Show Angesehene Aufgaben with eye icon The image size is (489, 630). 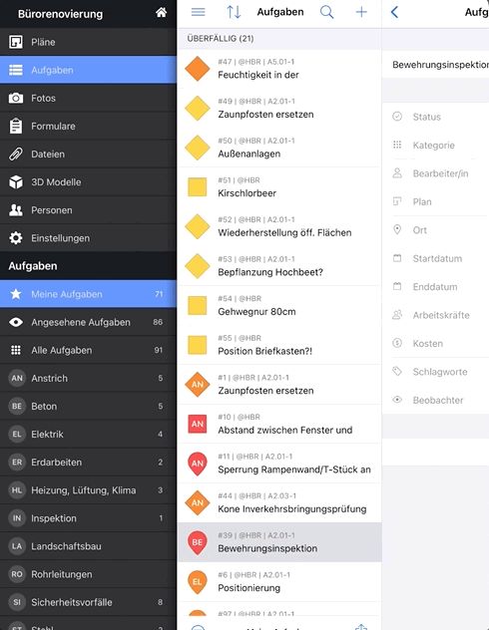point(88,322)
